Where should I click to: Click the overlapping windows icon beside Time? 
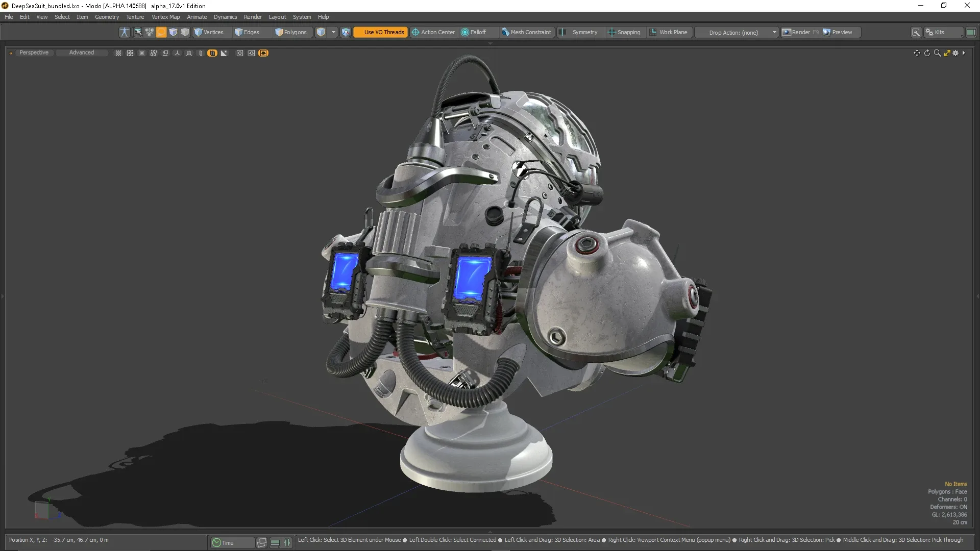coord(262,543)
